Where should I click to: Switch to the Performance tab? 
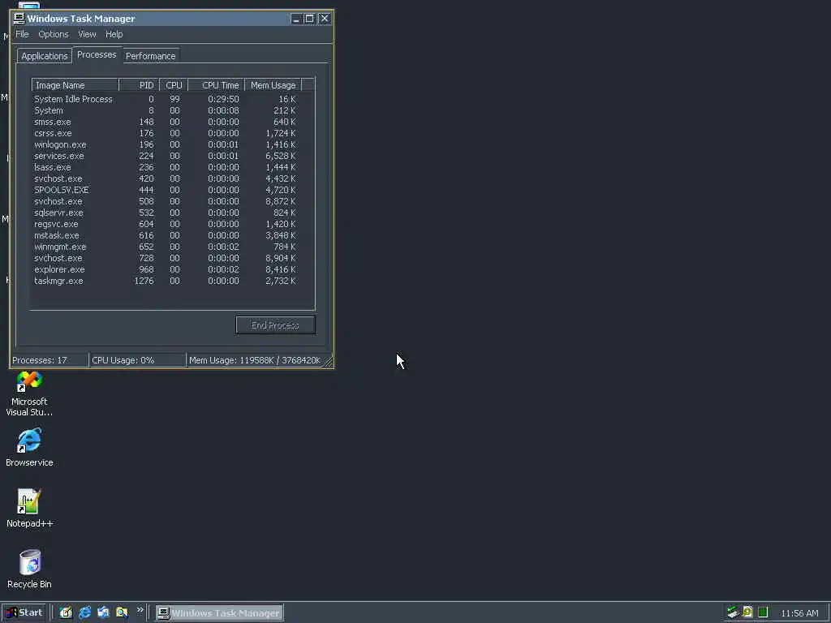pos(150,56)
